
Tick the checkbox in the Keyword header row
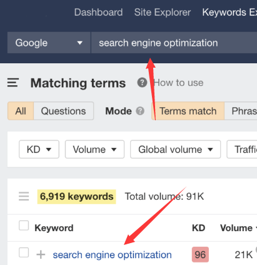tap(24, 226)
